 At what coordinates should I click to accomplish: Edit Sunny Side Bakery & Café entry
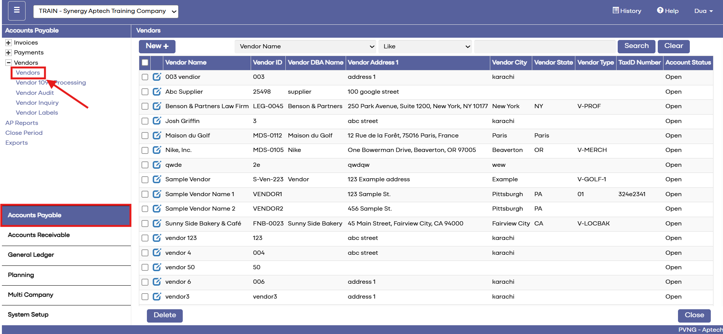157,223
